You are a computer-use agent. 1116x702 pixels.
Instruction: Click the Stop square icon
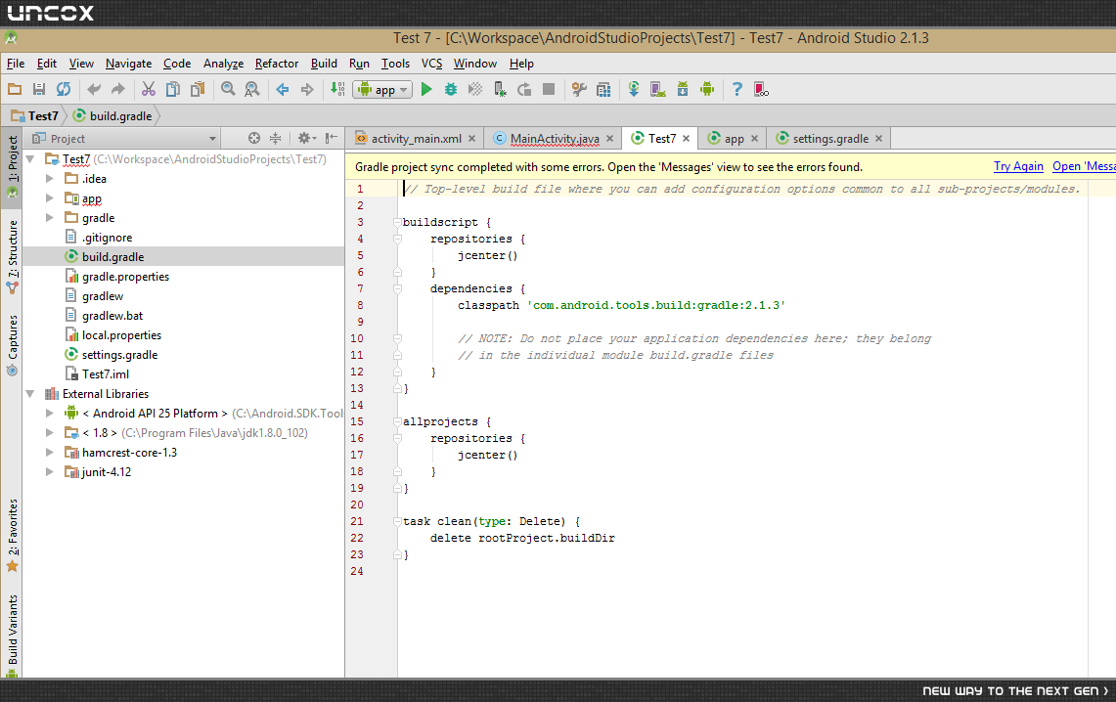click(x=549, y=90)
